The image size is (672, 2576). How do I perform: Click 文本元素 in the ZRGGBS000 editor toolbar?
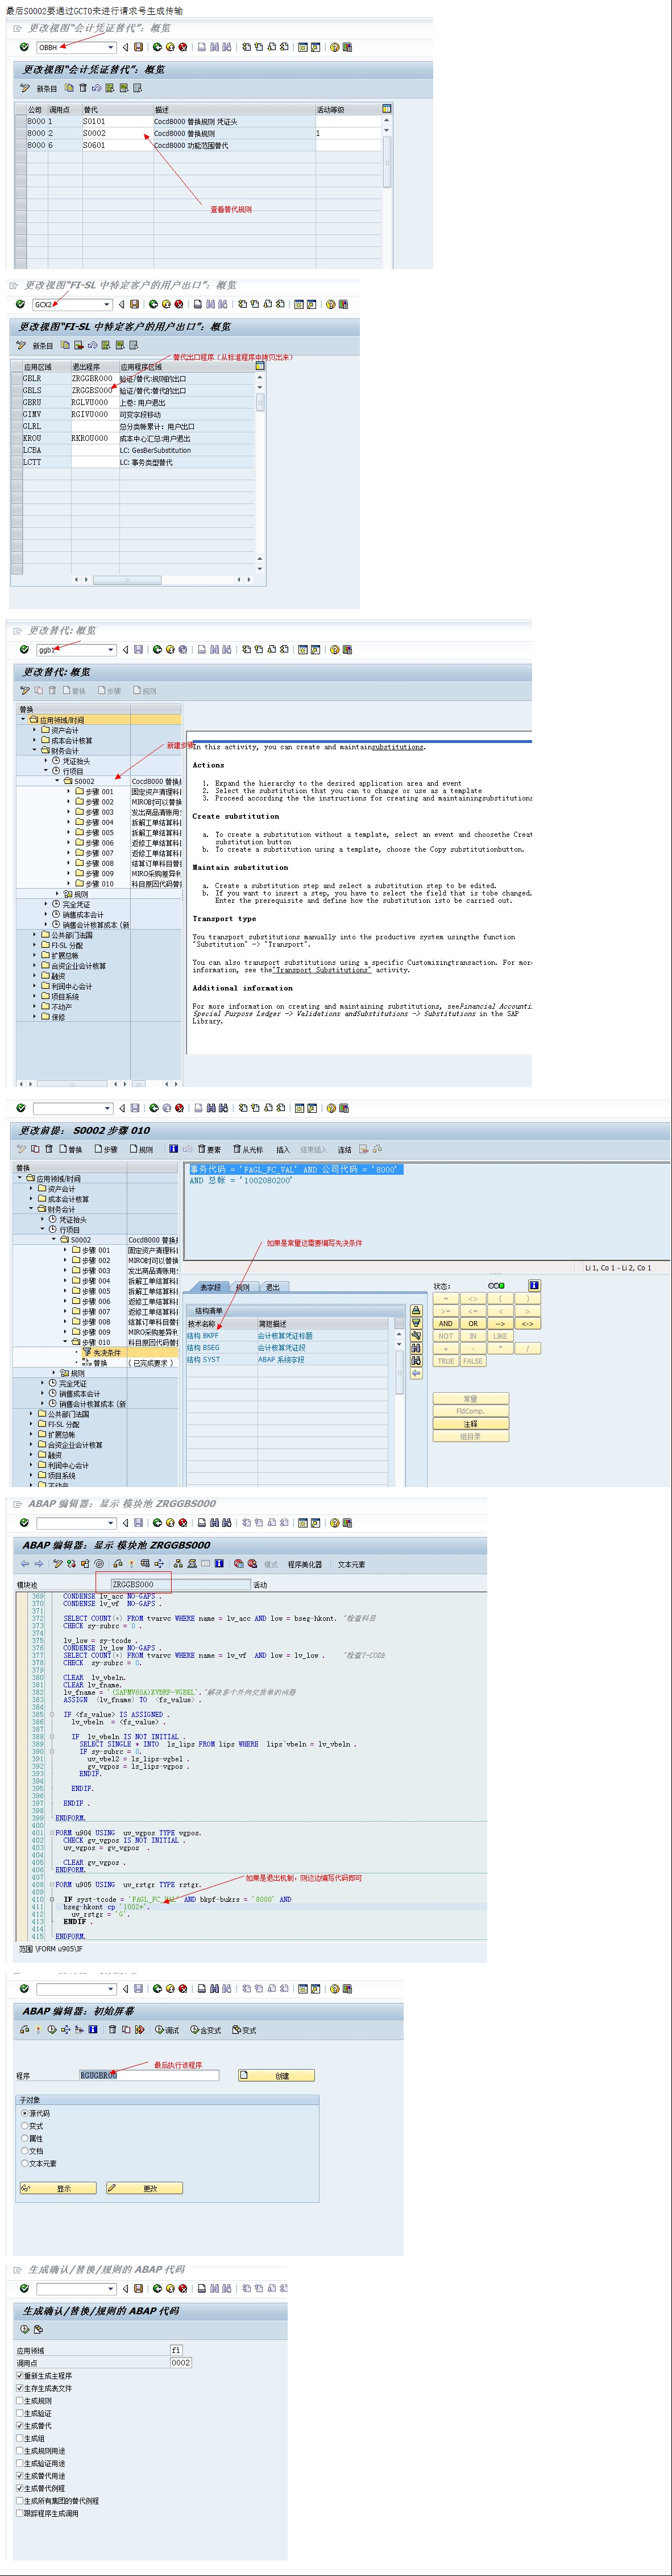coord(351,1564)
